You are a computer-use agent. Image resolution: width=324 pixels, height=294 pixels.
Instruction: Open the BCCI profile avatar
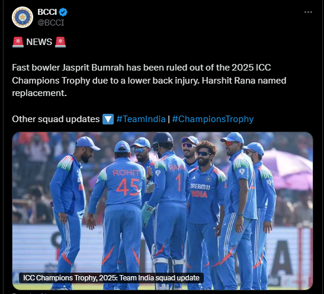pyautogui.click(x=23, y=17)
